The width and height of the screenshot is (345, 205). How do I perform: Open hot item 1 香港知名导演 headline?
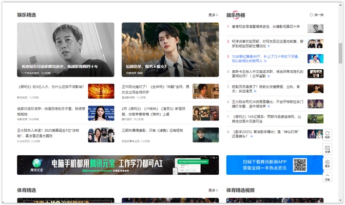[x=266, y=27]
